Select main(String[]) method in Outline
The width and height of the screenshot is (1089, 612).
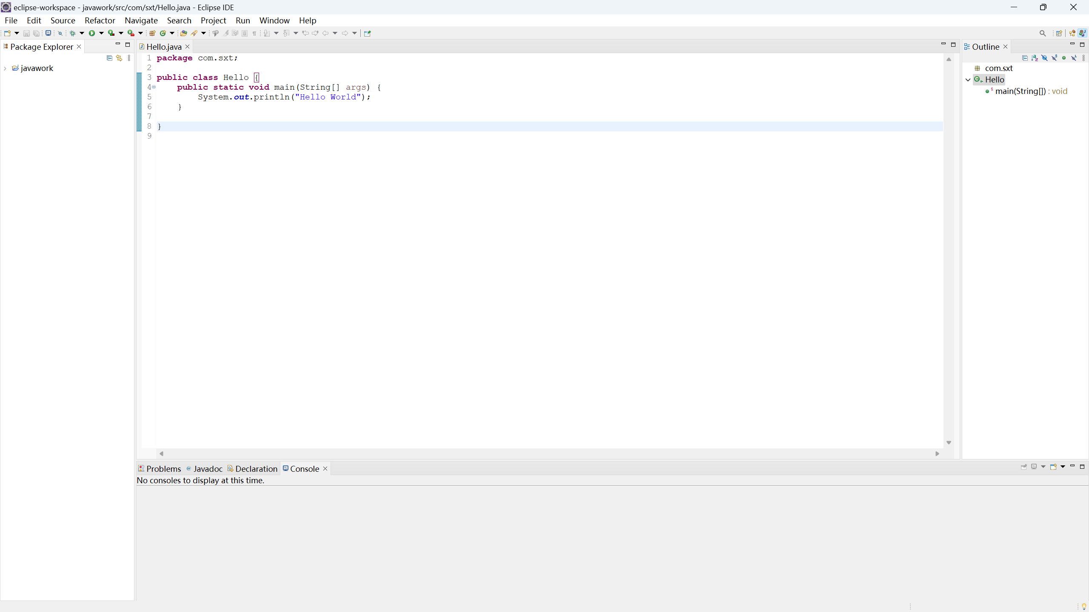pos(1020,91)
